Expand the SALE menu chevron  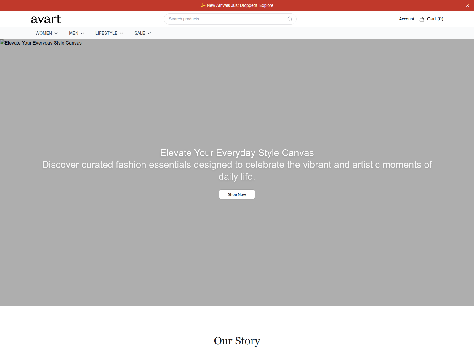[x=149, y=33]
